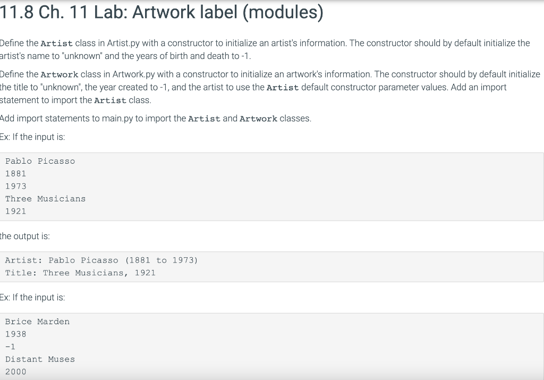The image size is (544, 380).
Task: Click output line "Artist: Pablo Picasso (1881 to 1973)"
Action: [x=101, y=260]
